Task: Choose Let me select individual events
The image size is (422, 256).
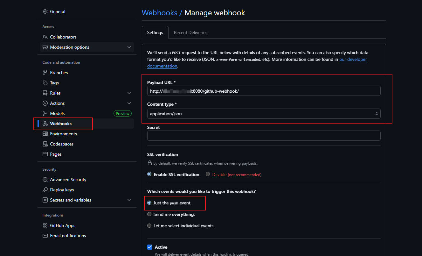Action: [149, 226]
